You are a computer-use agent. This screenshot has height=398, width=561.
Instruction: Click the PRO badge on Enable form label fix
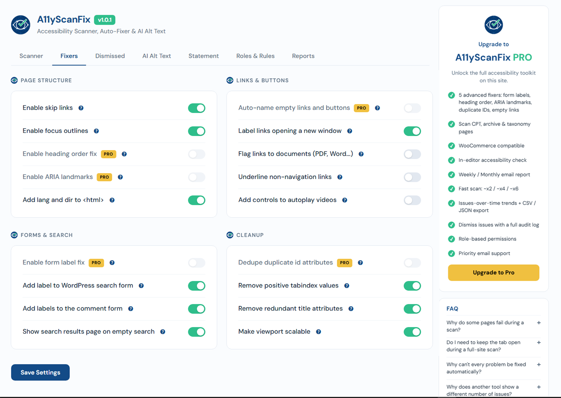click(x=96, y=263)
